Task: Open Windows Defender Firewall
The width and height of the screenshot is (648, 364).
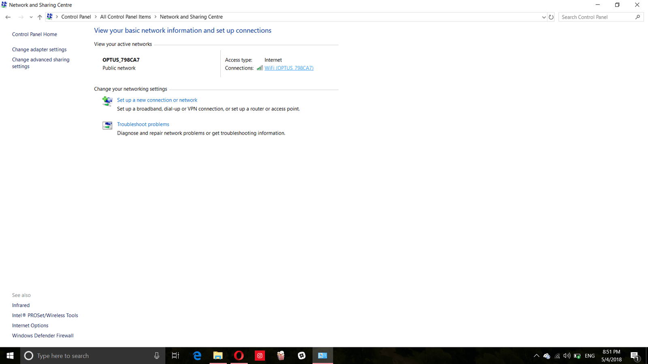Action: pyautogui.click(x=43, y=336)
